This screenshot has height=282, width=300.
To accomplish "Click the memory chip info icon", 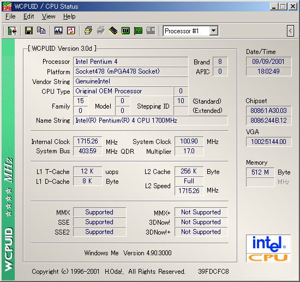I will pos(113,31).
